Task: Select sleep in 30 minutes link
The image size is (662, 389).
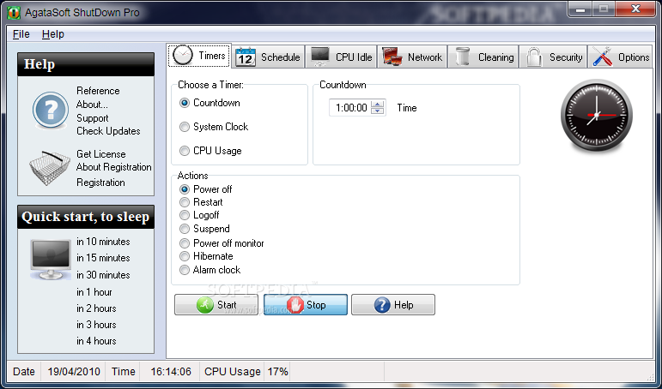Action: tap(103, 275)
